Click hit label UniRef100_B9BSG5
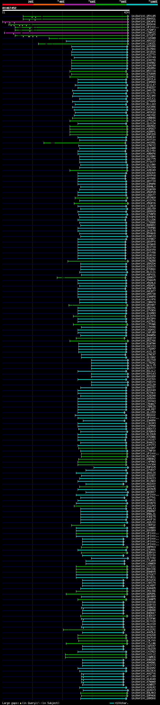The height and width of the screenshot is (705, 160). [143, 660]
